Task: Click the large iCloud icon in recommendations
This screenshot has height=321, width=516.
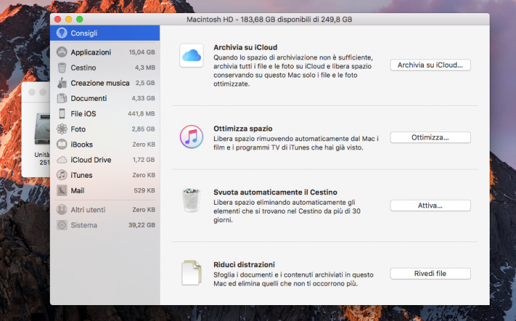Action: pos(190,55)
